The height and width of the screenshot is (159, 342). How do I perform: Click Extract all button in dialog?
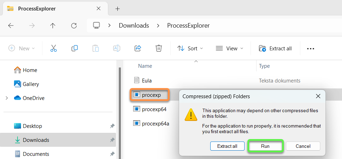tap(227, 146)
